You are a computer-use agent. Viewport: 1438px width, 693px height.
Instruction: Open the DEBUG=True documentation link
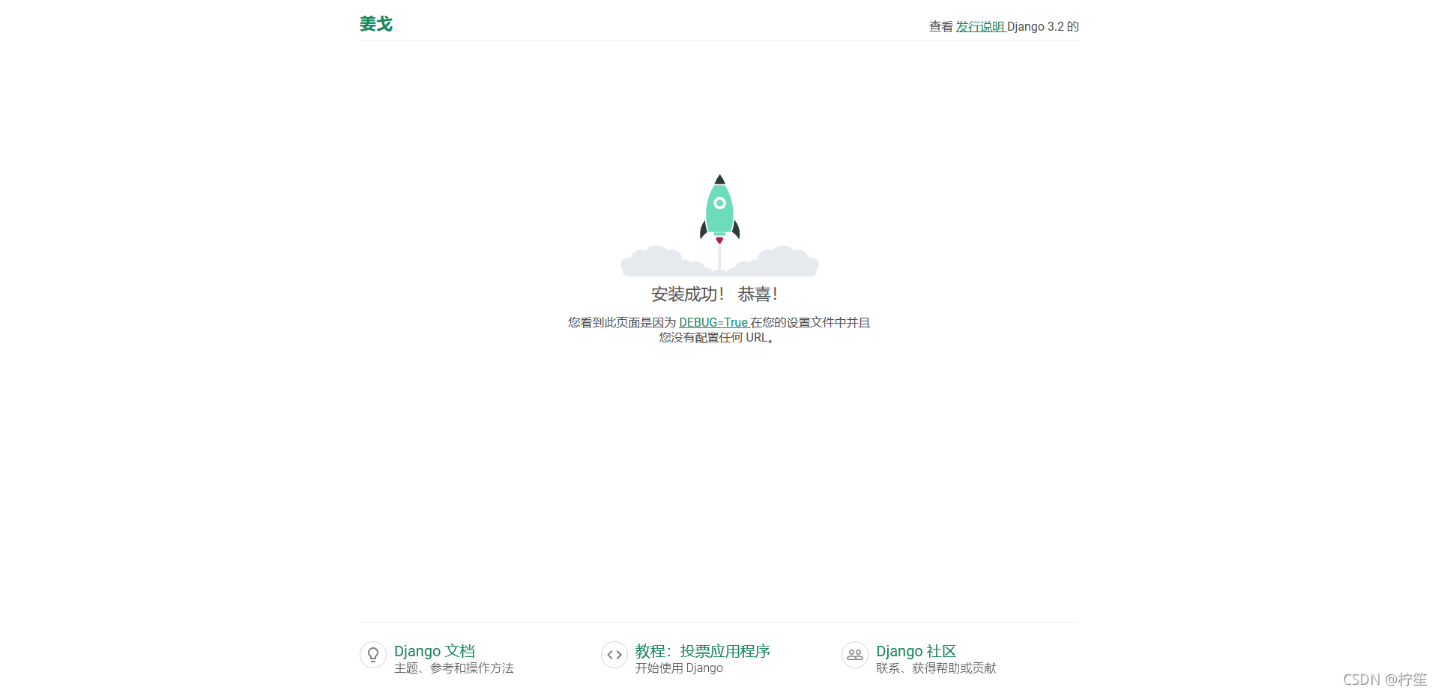point(713,322)
